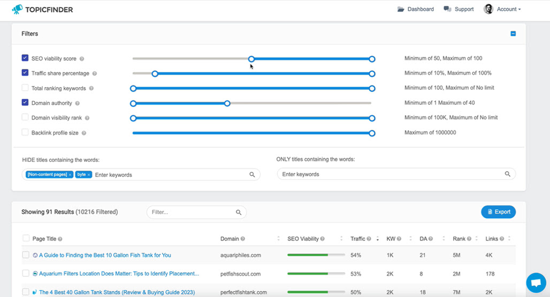
Task: Sort results by SEO Viability arrows
Action: 341,239
